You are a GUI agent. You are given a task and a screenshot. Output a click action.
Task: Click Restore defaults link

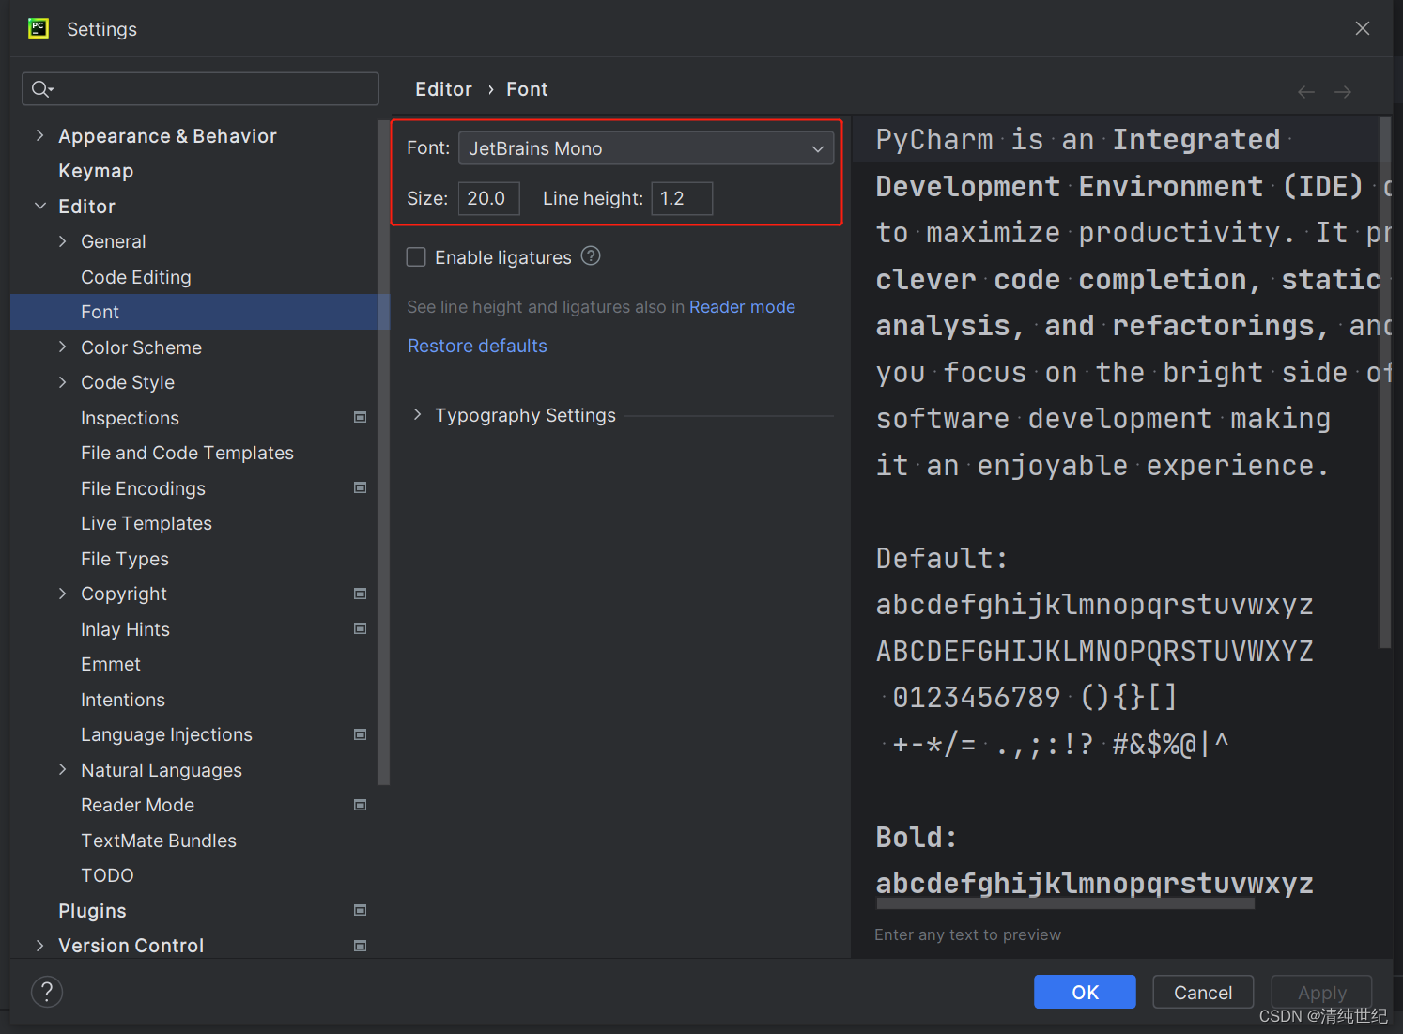click(x=477, y=346)
